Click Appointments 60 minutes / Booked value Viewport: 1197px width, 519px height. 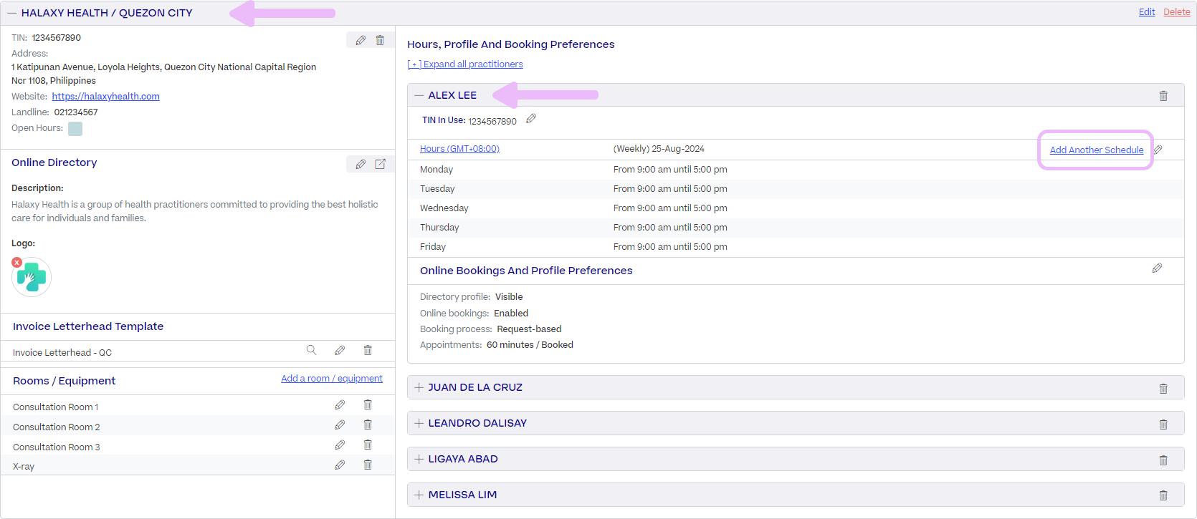pos(530,345)
